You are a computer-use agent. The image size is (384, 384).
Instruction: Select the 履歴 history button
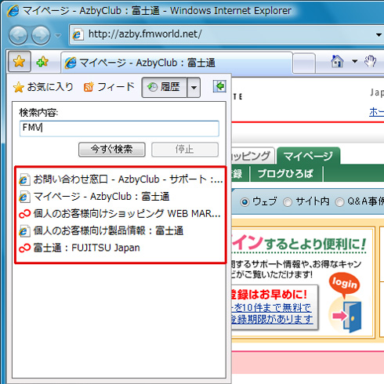coord(165,87)
